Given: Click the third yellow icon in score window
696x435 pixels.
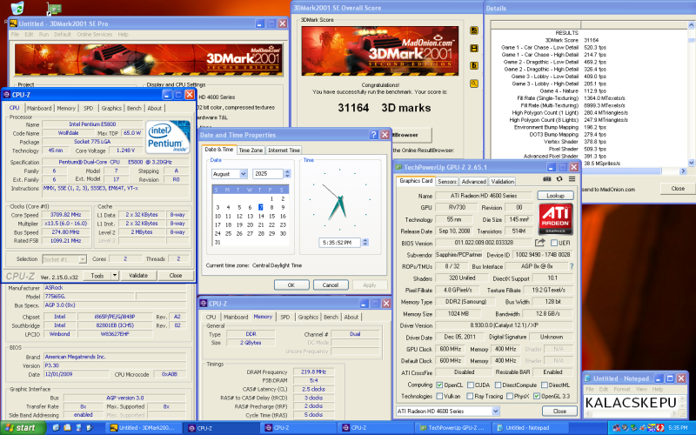Looking at the screenshot, I should click(x=474, y=66).
